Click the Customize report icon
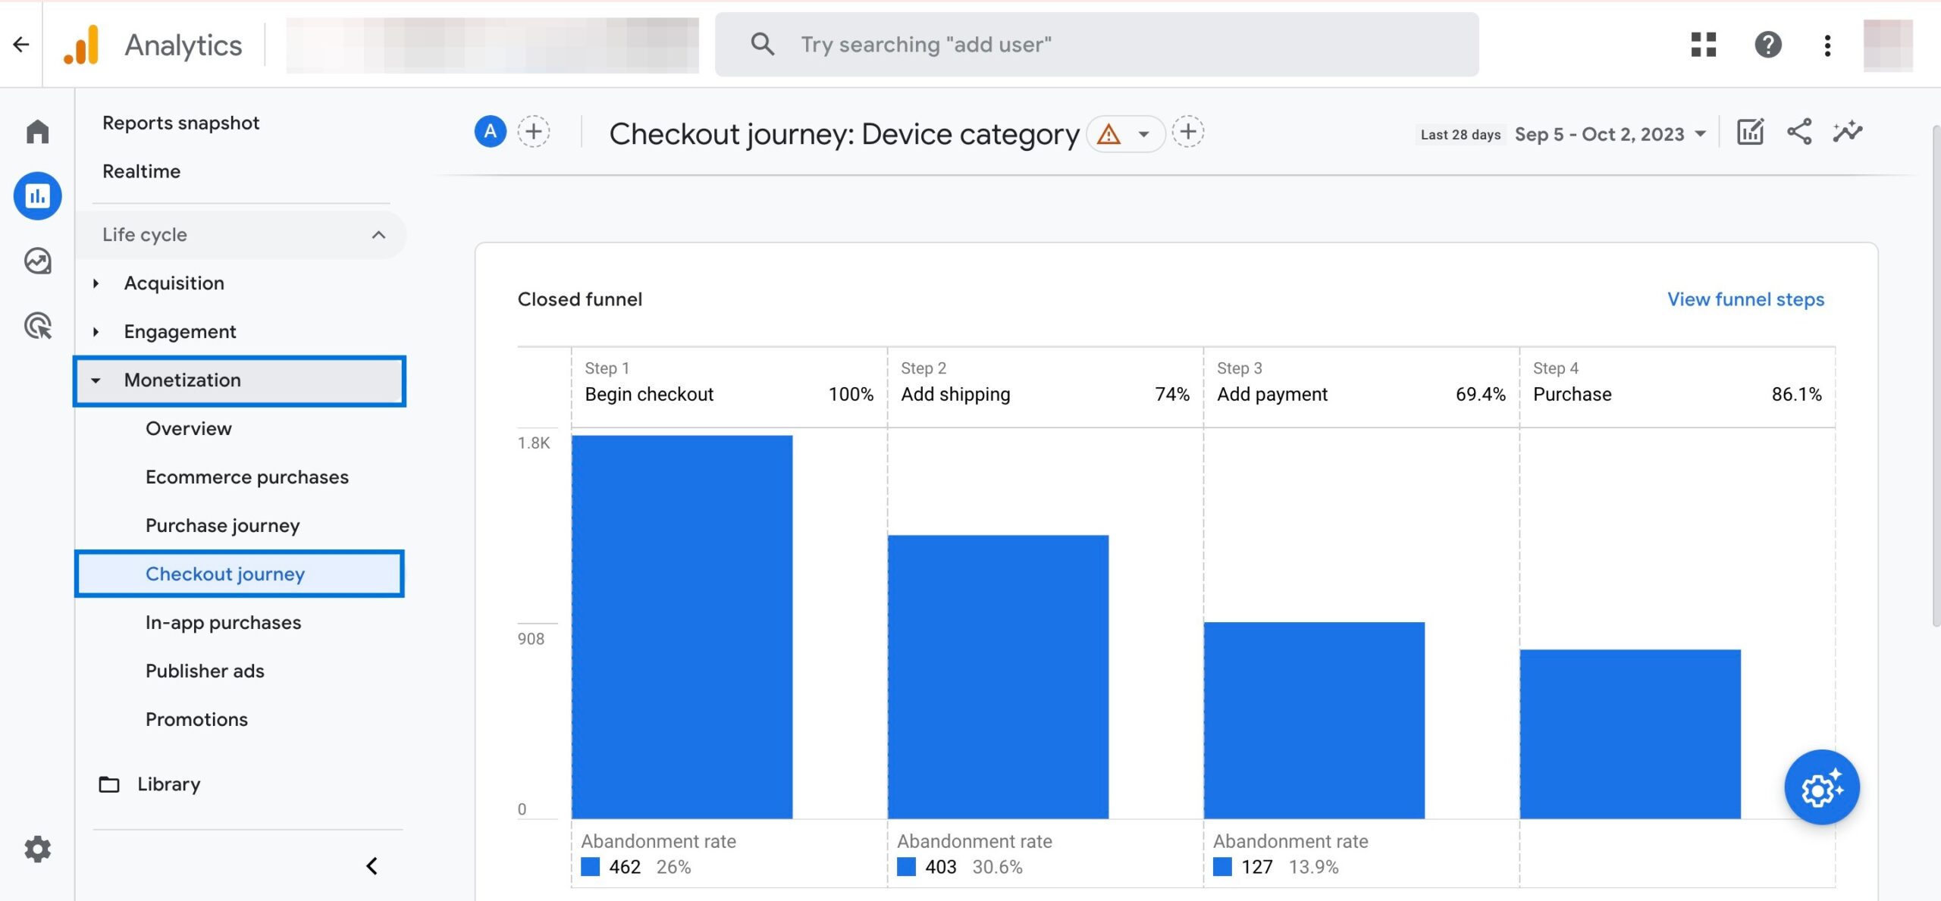The image size is (1941, 901). click(1750, 132)
